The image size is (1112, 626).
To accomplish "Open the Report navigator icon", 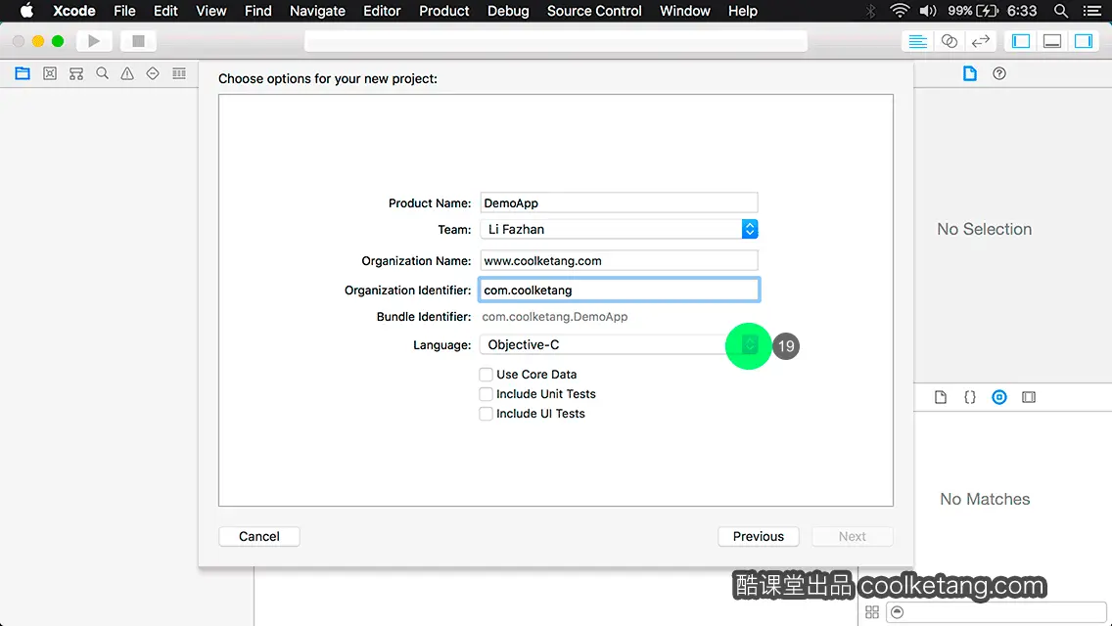I will (x=179, y=73).
